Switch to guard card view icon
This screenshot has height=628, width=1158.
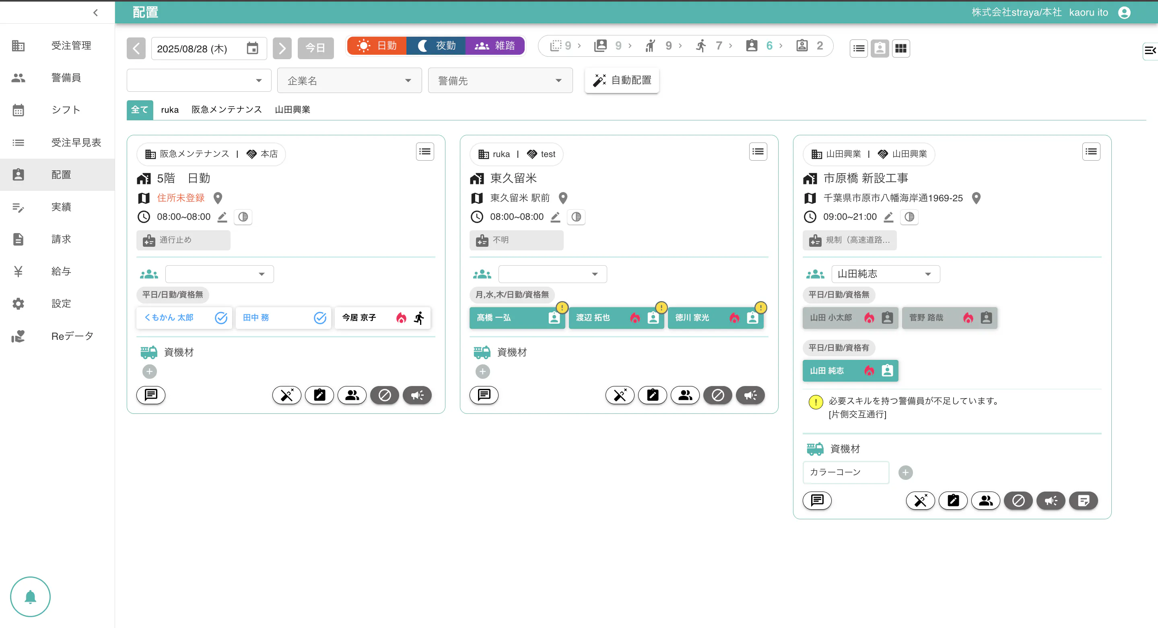coord(880,48)
